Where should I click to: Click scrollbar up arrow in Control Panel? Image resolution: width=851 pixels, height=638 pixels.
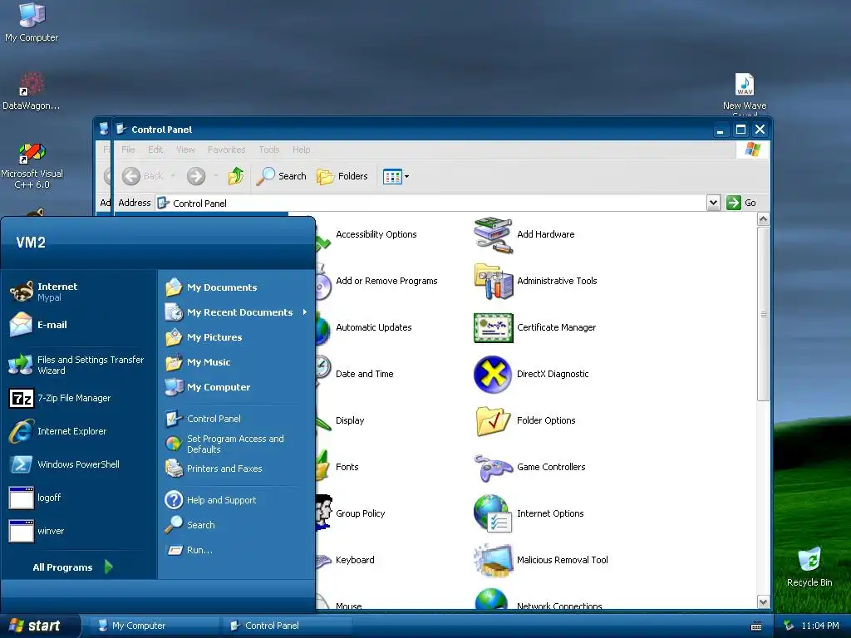point(763,219)
